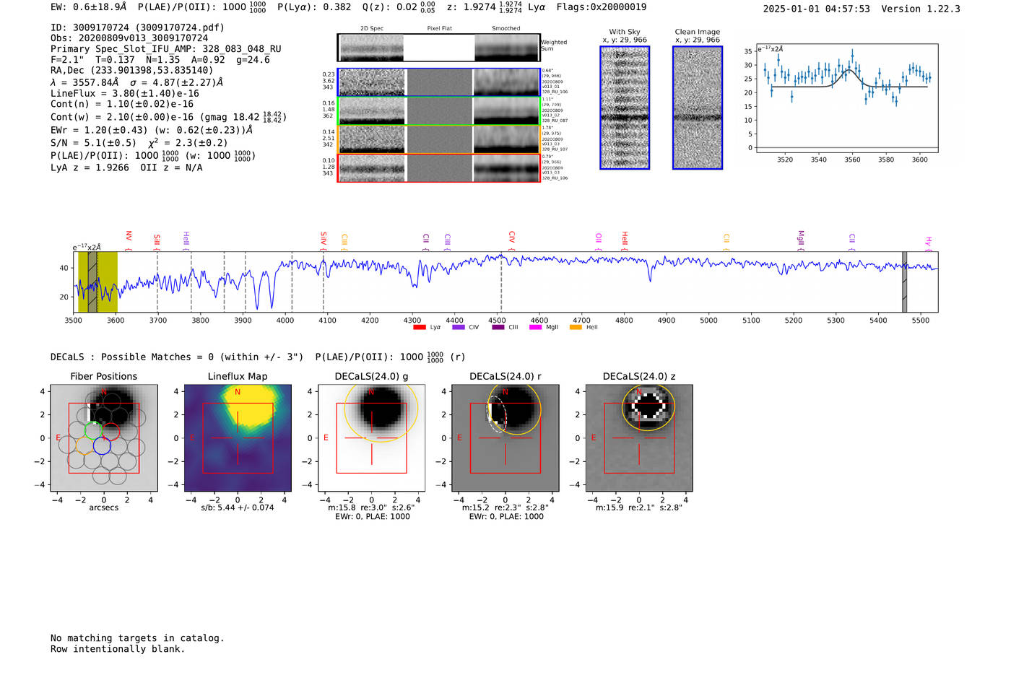Click the Weighted Sum label
Image resolution: width=1011 pixels, height=688 pixels.
point(554,45)
